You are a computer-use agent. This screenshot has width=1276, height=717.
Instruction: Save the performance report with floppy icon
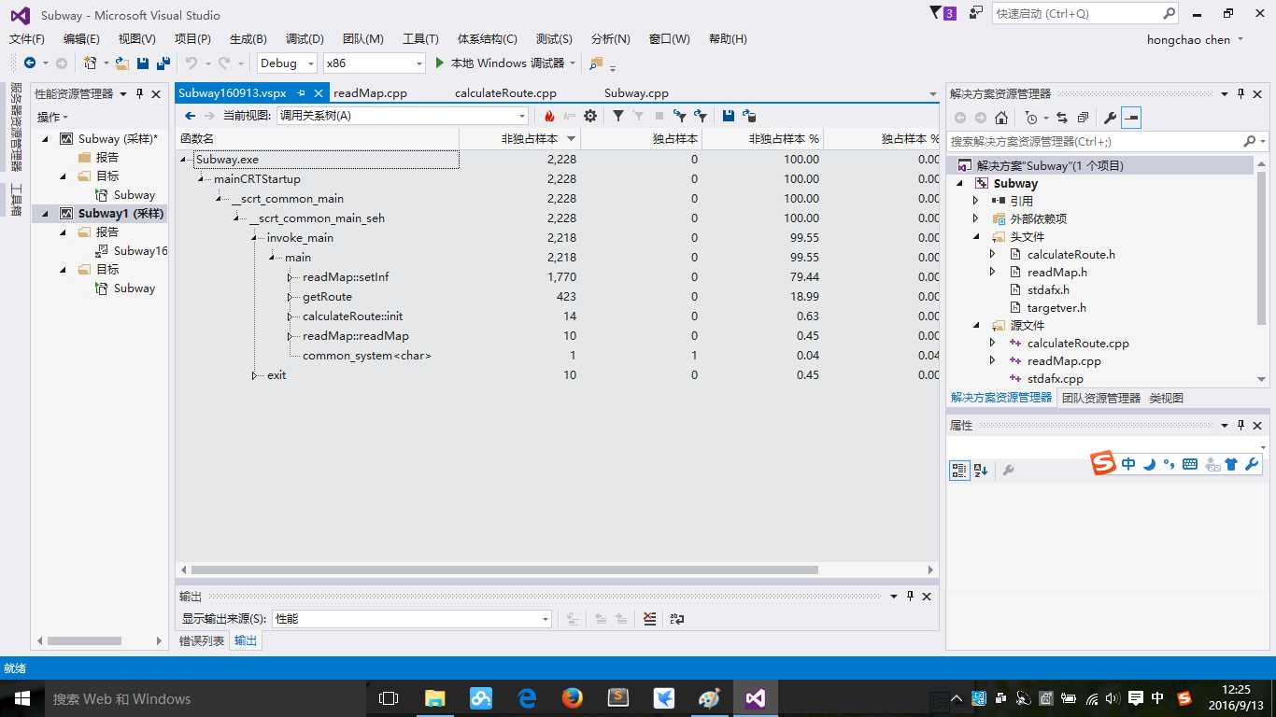click(728, 116)
